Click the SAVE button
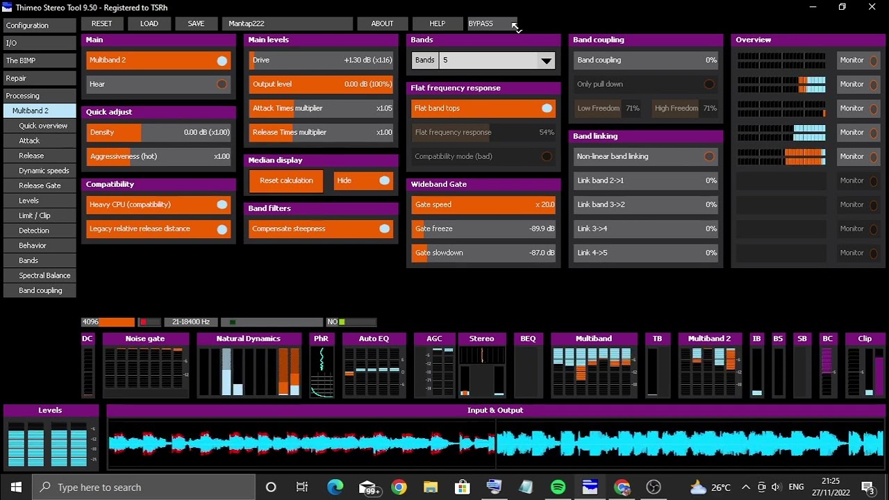 [196, 24]
